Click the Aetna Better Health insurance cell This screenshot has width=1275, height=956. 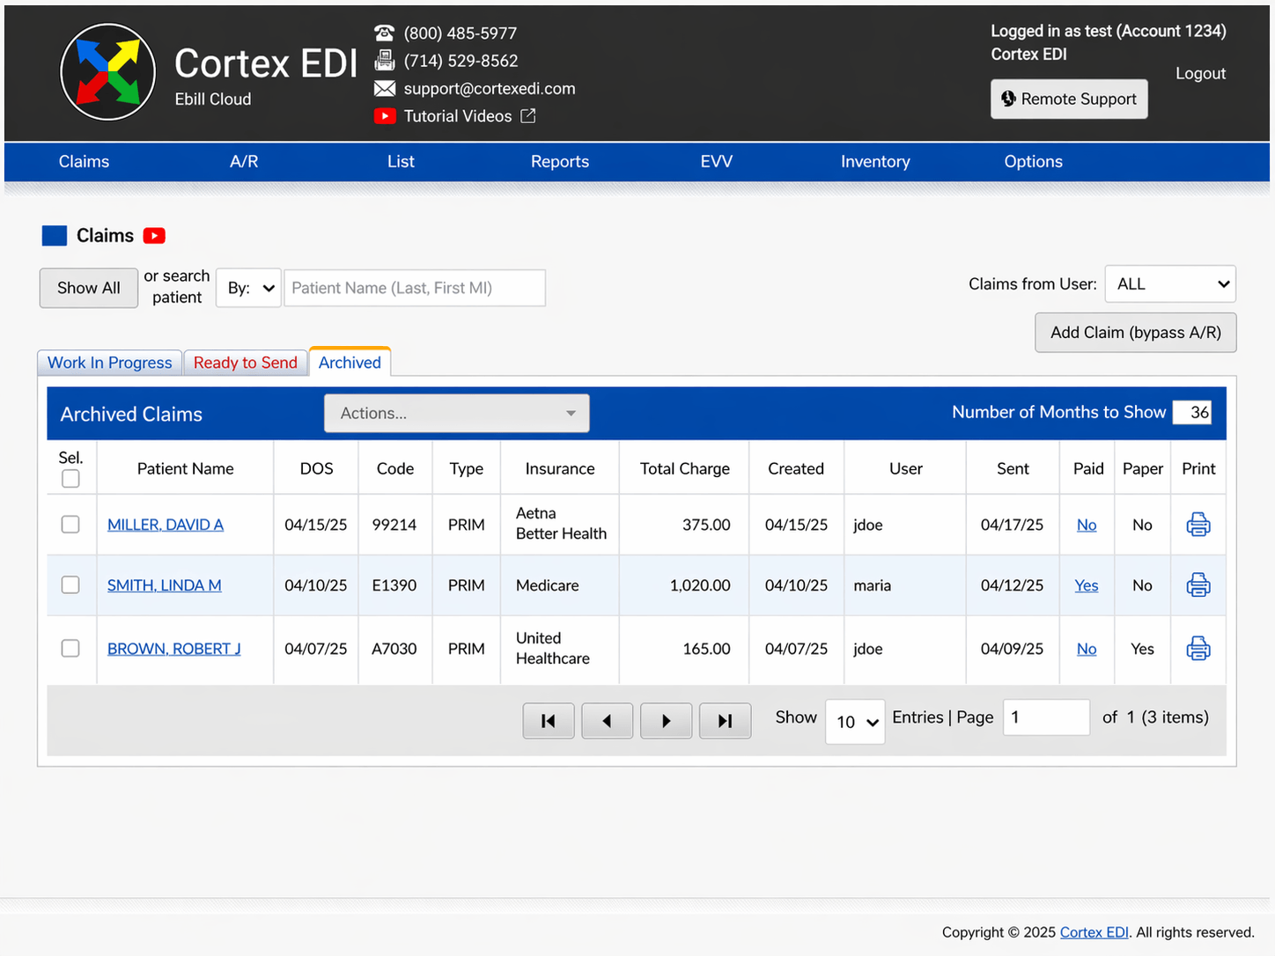pyautogui.click(x=561, y=524)
